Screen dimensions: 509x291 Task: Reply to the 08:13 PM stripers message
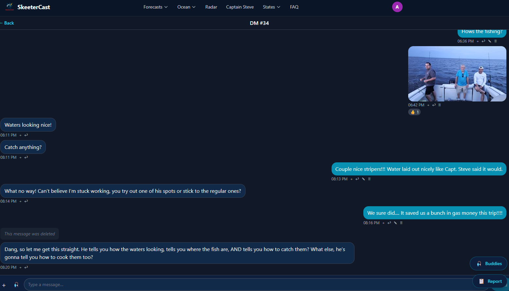(x=357, y=179)
